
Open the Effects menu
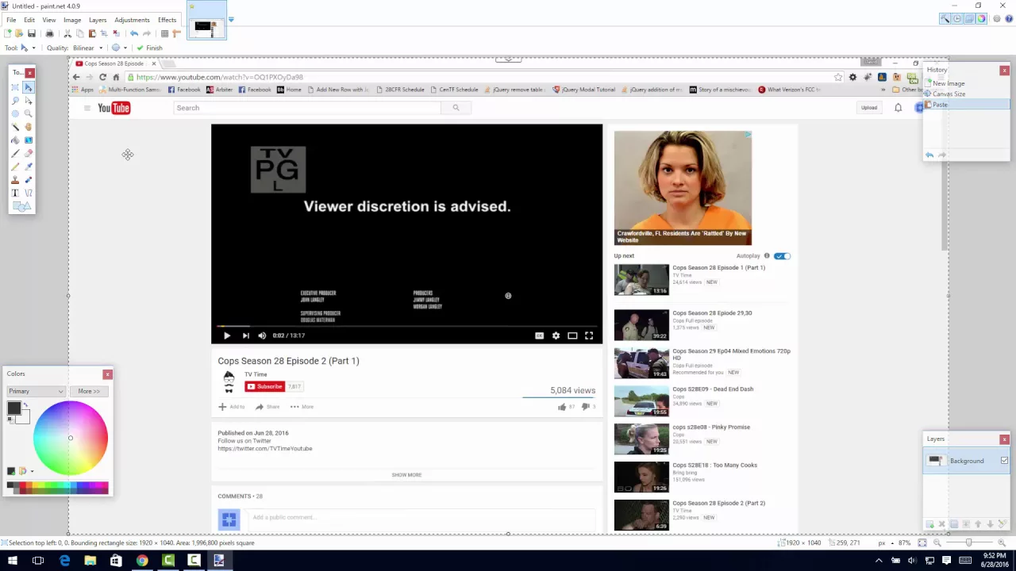click(167, 20)
